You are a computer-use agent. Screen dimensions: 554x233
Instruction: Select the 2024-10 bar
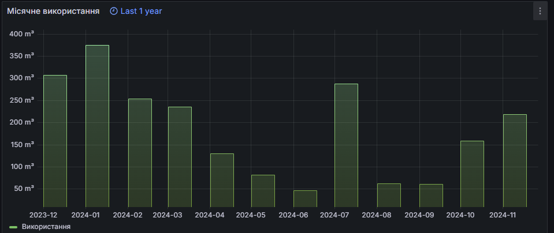click(473, 174)
